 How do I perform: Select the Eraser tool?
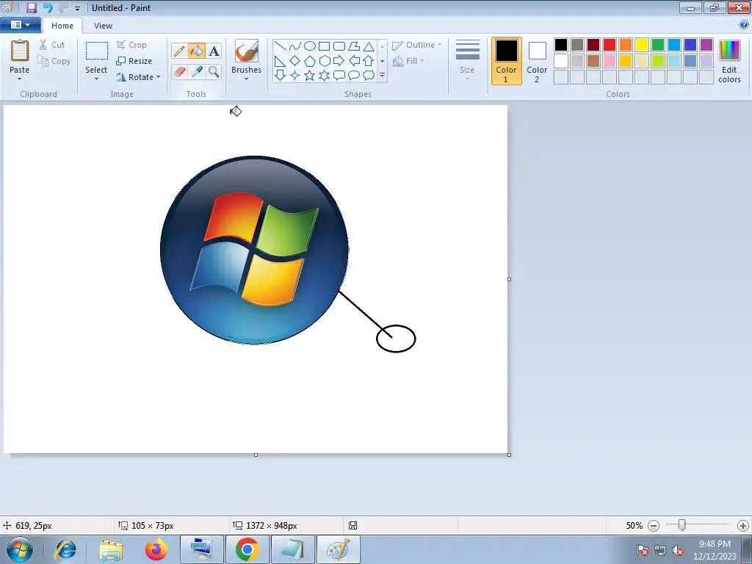click(x=179, y=72)
